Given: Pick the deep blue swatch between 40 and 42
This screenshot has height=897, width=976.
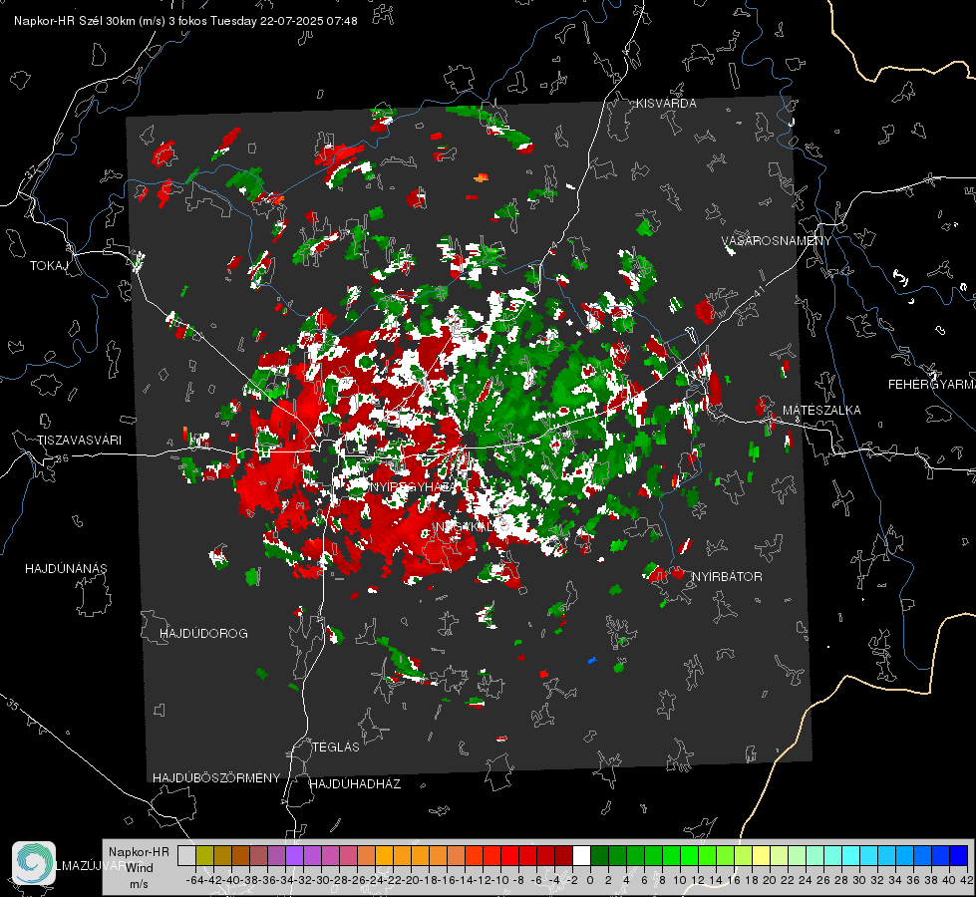Looking at the screenshot, I should point(959,855).
